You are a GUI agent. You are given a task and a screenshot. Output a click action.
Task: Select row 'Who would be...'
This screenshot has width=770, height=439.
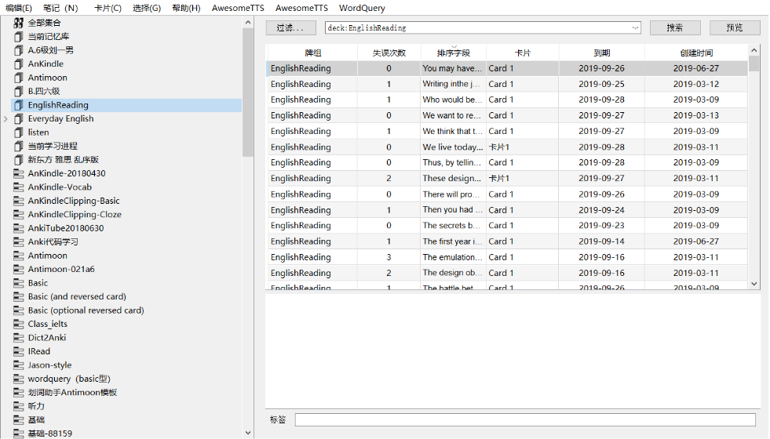click(508, 100)
